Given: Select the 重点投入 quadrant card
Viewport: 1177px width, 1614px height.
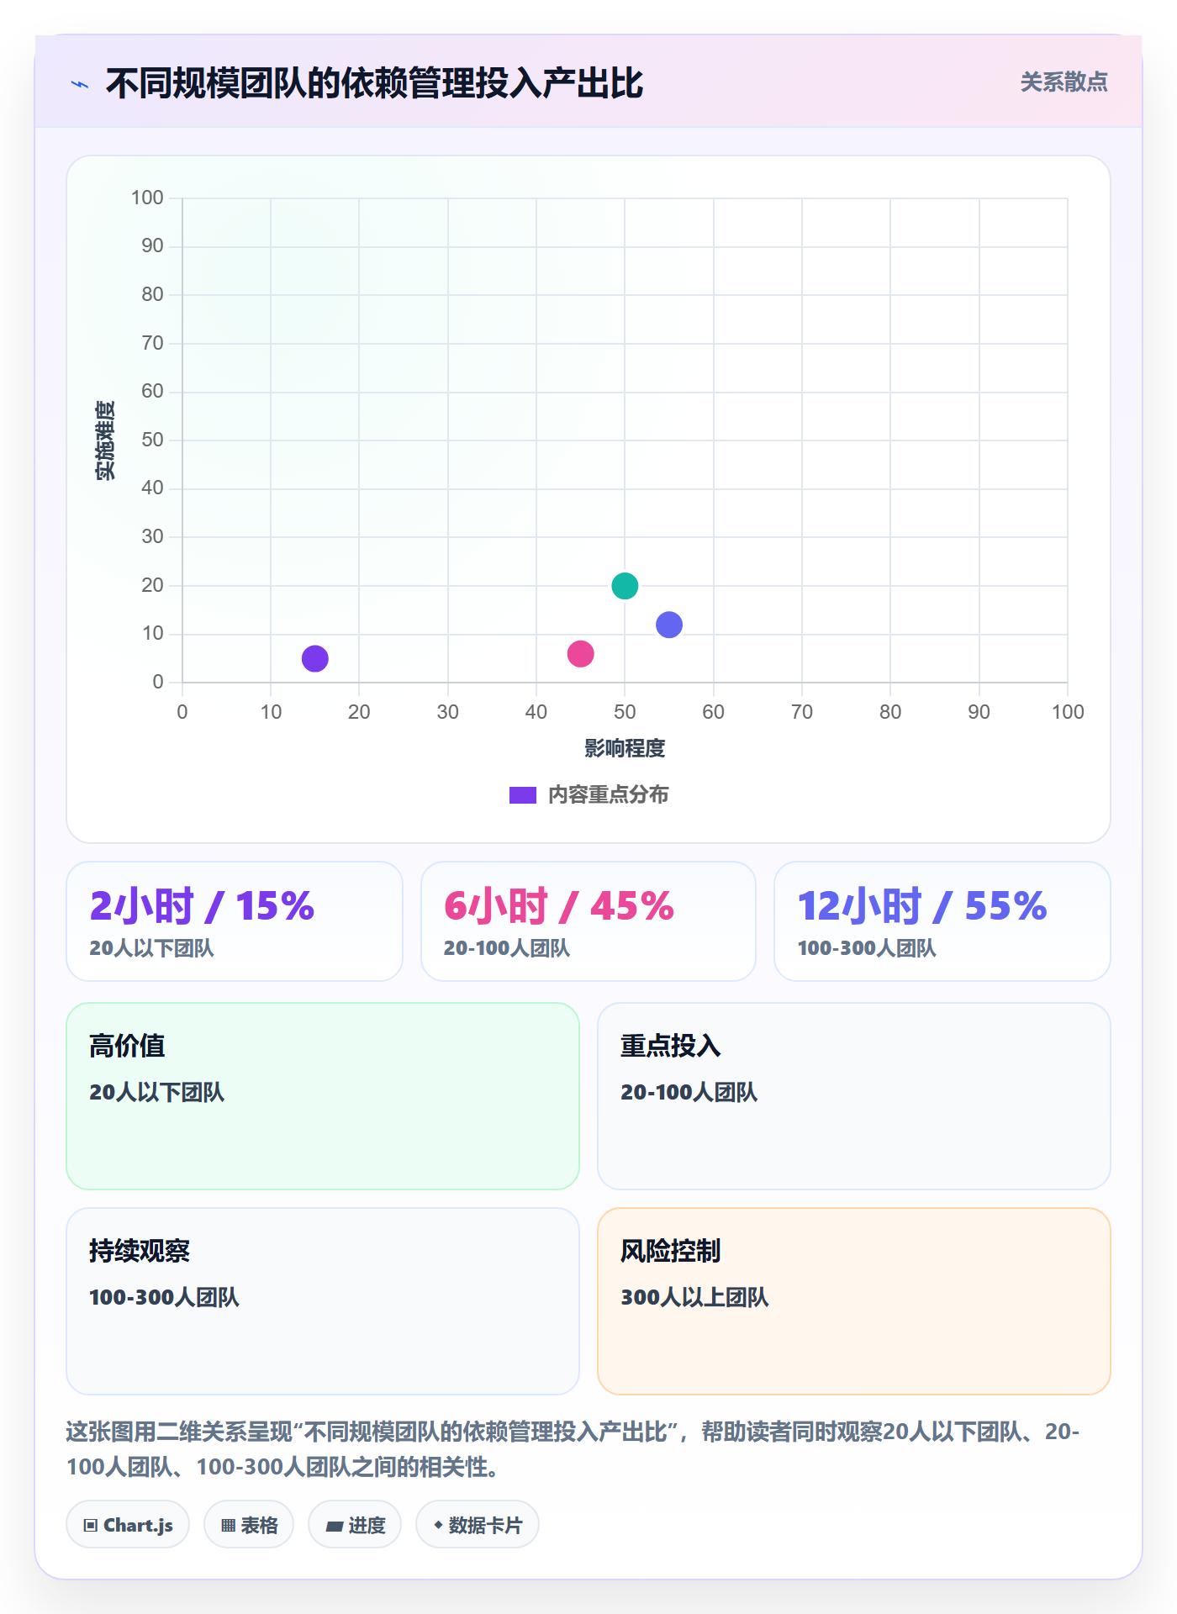Looking at the screenshot, I should 854,1096.
